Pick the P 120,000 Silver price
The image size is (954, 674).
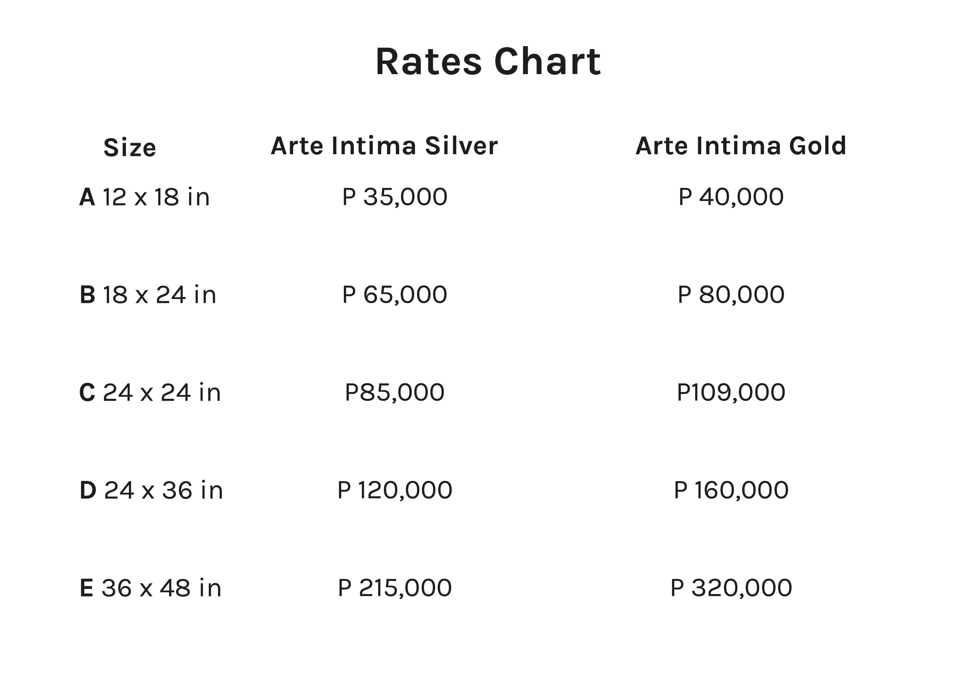[x=395, y=490]
